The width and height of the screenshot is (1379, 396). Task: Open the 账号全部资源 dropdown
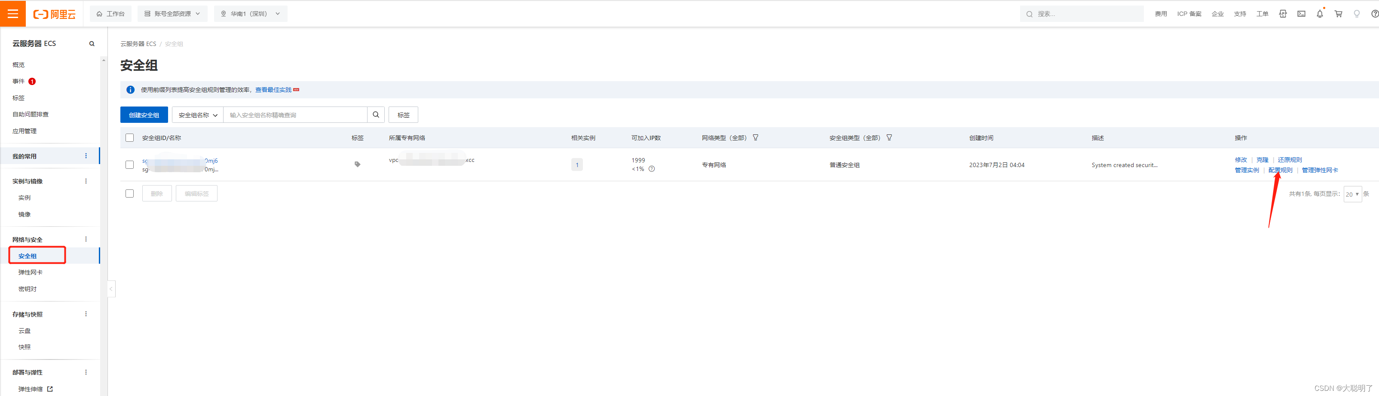tap(172, 14)
